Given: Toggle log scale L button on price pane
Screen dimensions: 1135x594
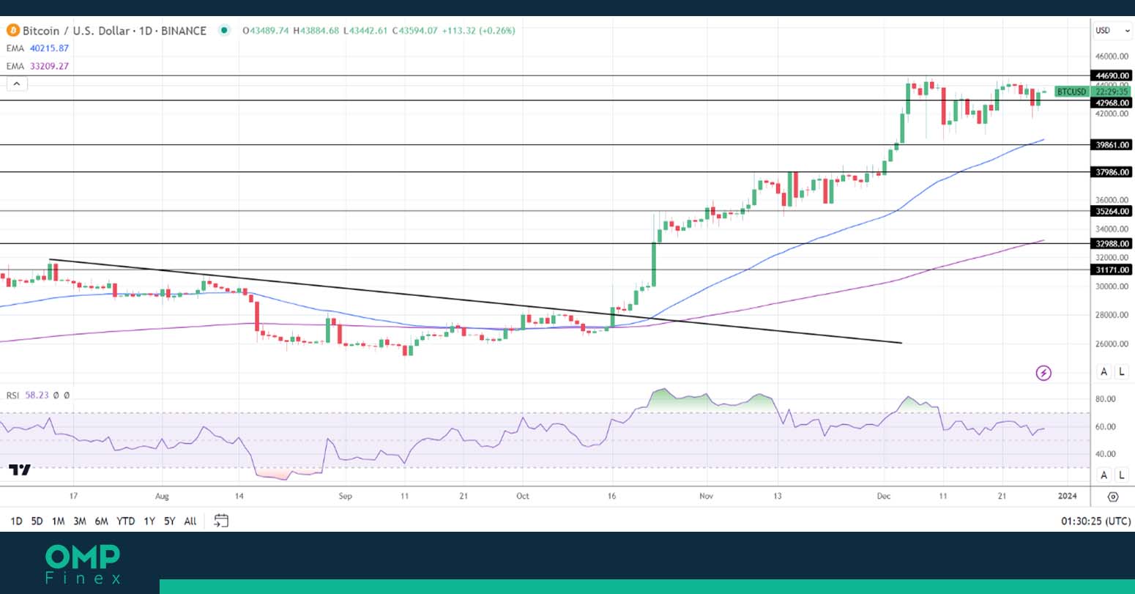Looking at the screenshot, I should click(x=1122, y=372).
